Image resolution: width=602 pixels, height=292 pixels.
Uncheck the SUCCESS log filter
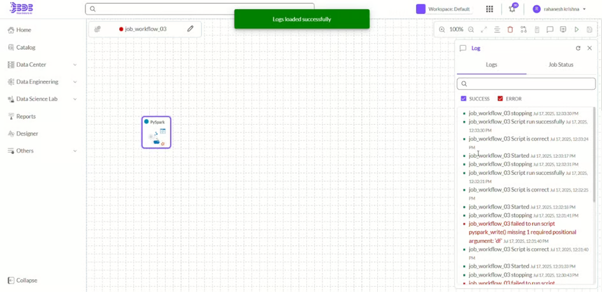coord(463,99)
